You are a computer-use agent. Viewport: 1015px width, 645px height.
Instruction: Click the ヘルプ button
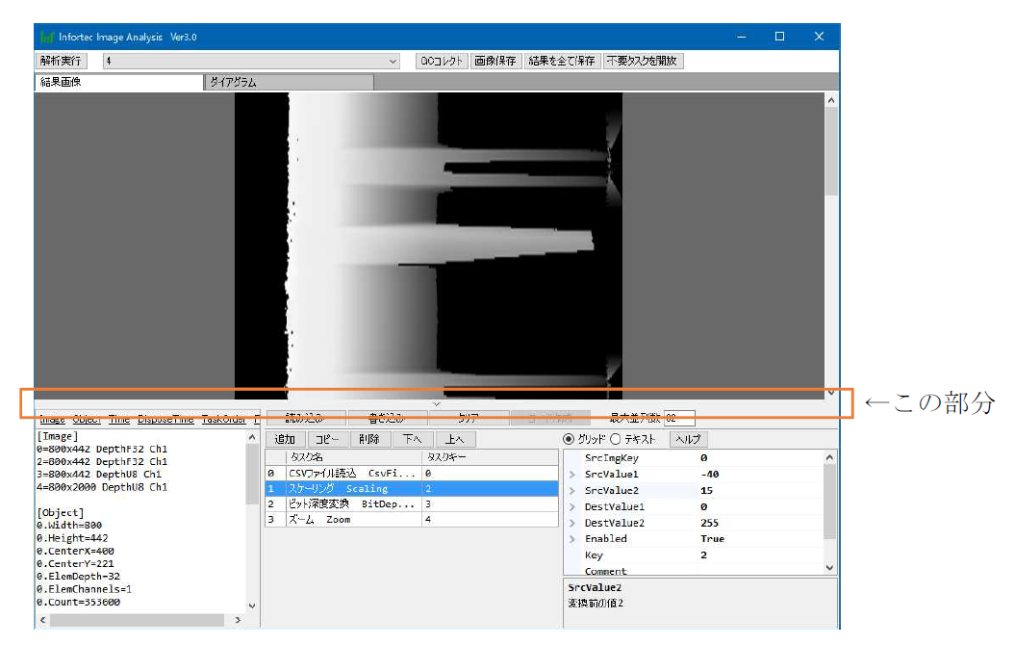688,439
